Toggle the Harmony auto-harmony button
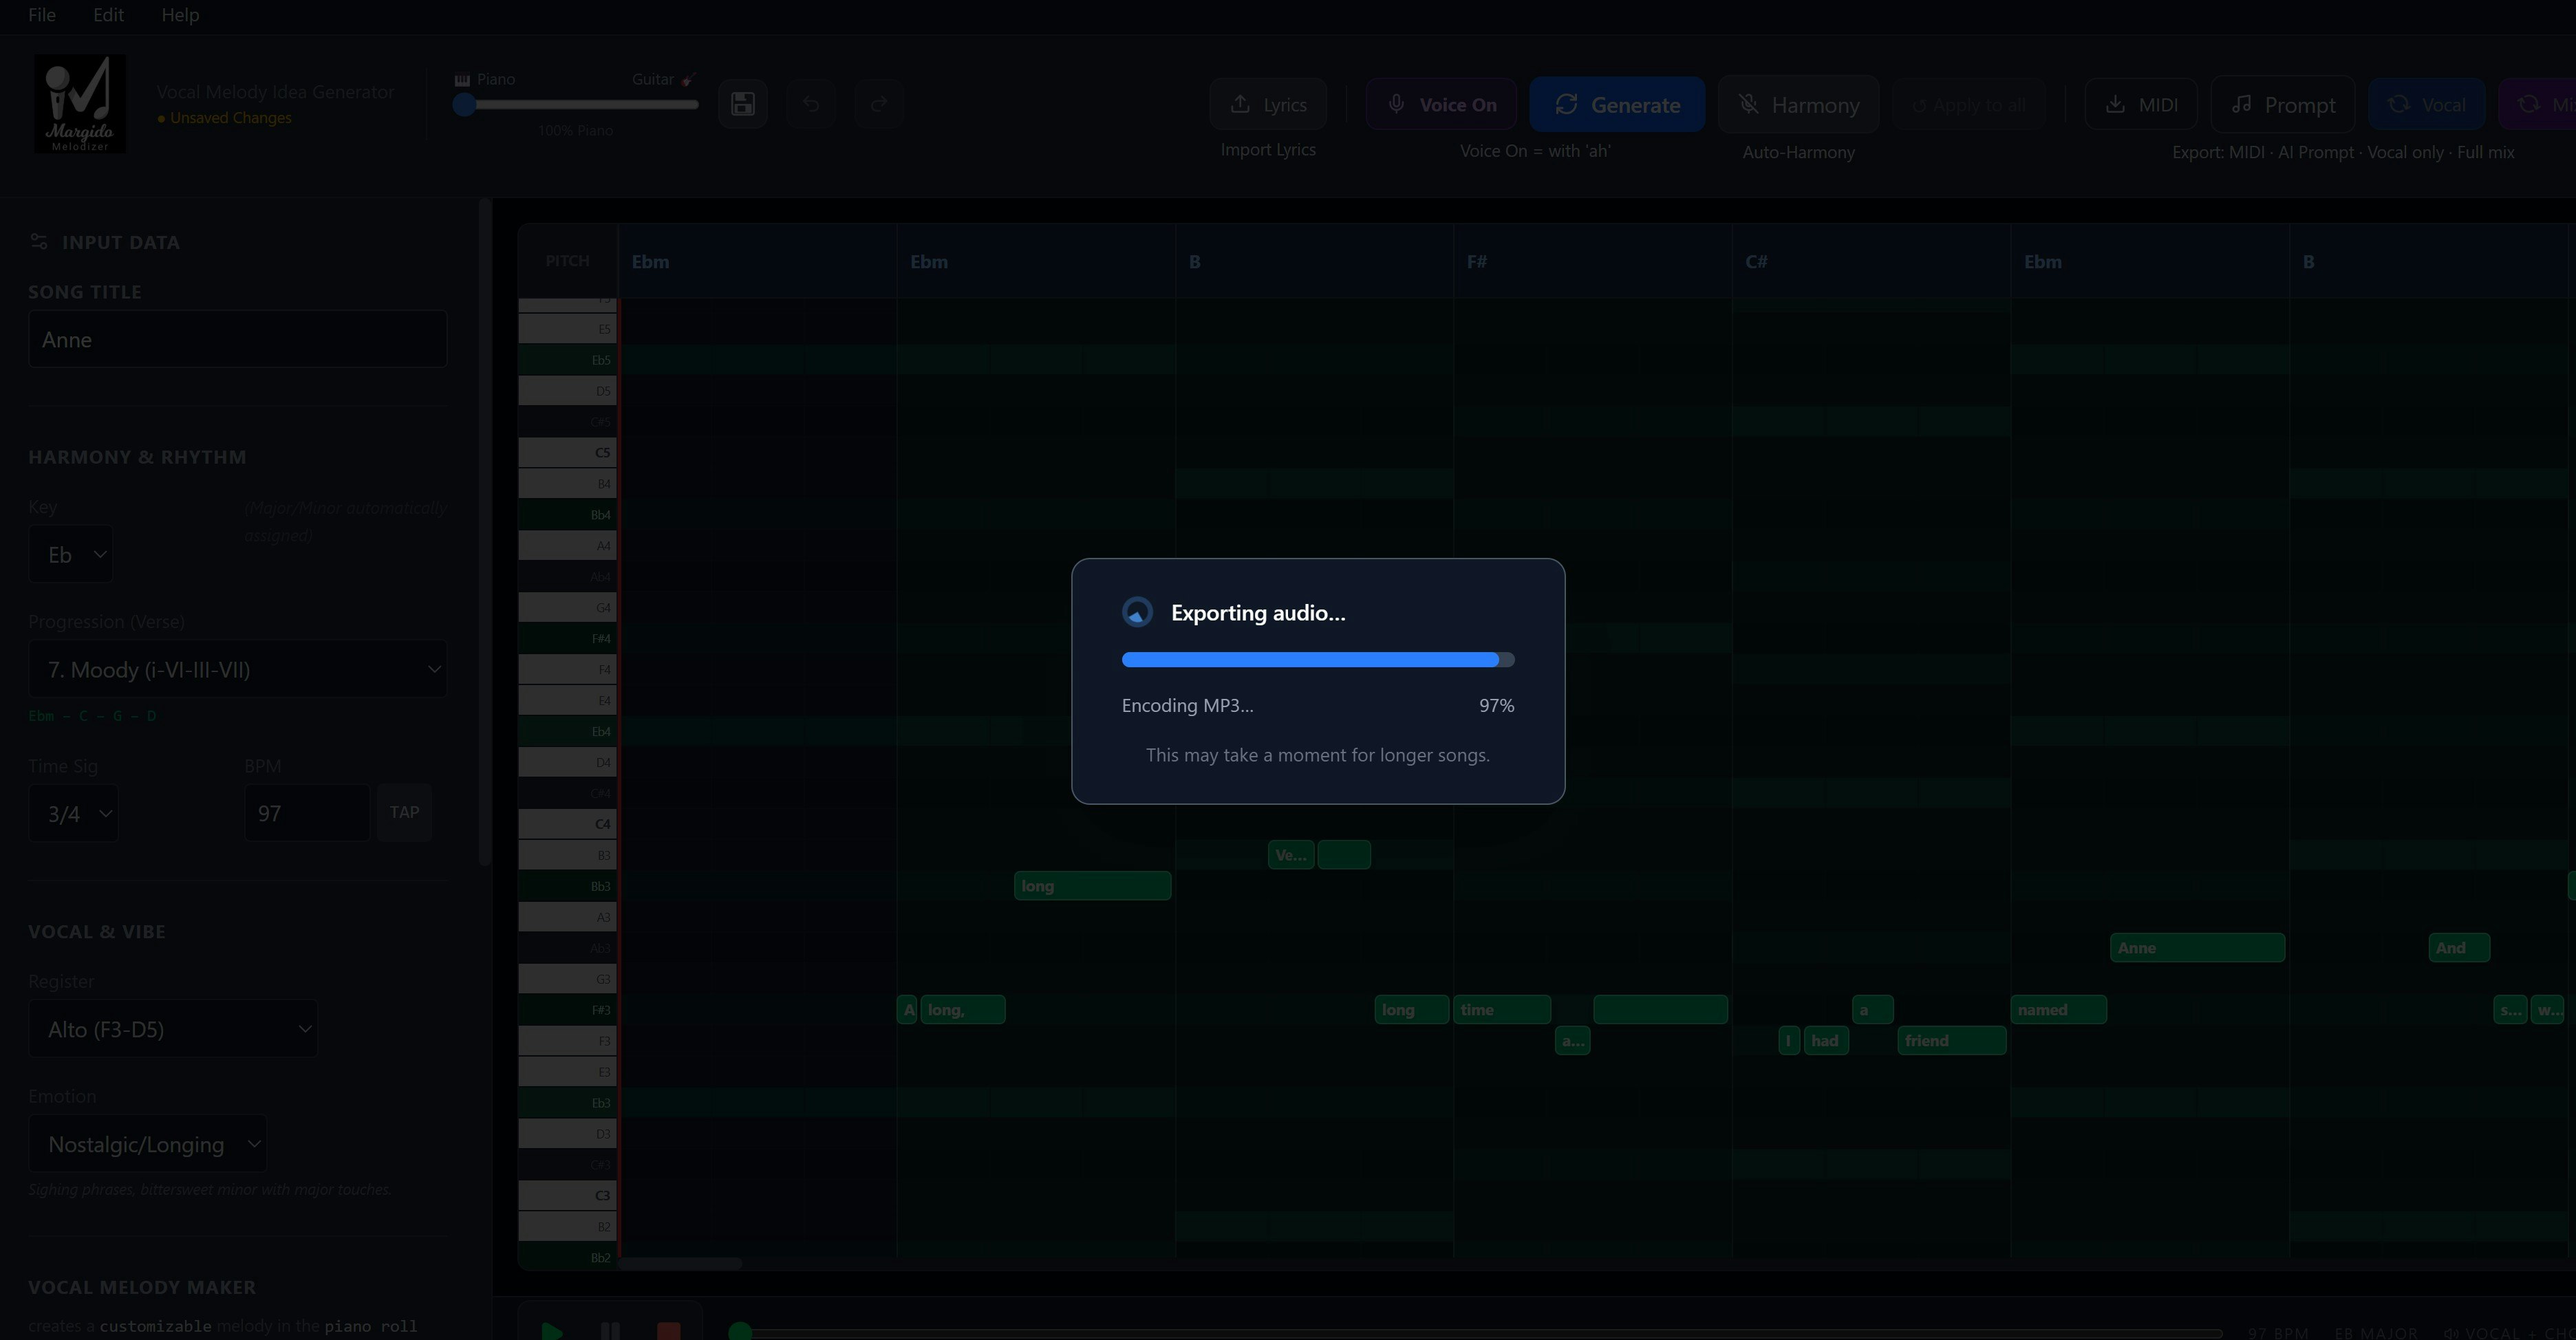This screenshot has height=1340, width=2576. click(x=1798, y=104)
